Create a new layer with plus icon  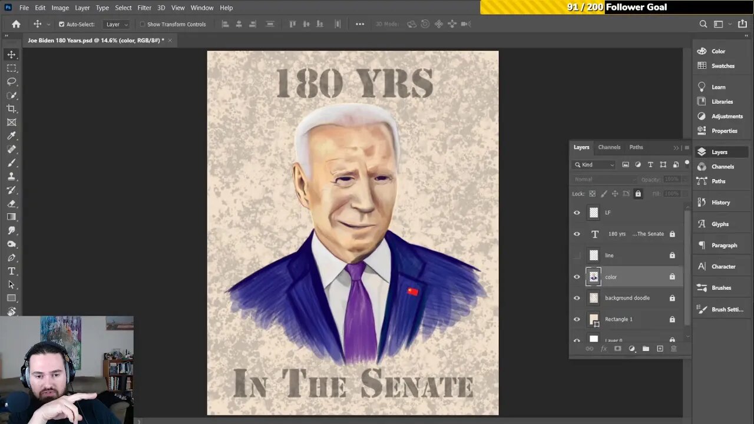point(660,349)
